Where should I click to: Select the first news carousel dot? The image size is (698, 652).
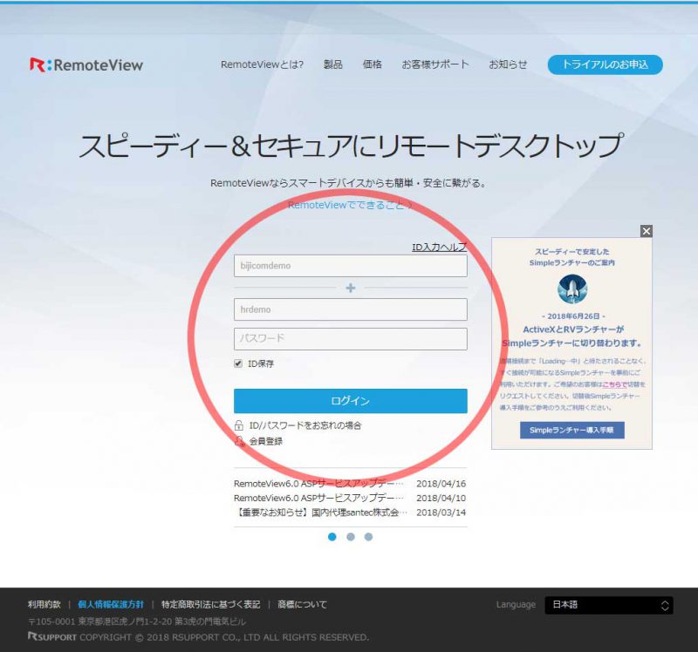coord(332,537)
